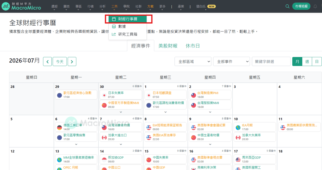The image size is (322, 170).
Task: Click calendar icon beside 財經行事曆
Action: pyautogui.click(x=114, y=19)
